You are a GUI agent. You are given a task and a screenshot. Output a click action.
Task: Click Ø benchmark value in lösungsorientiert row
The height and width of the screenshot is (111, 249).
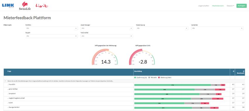[243, 107]
